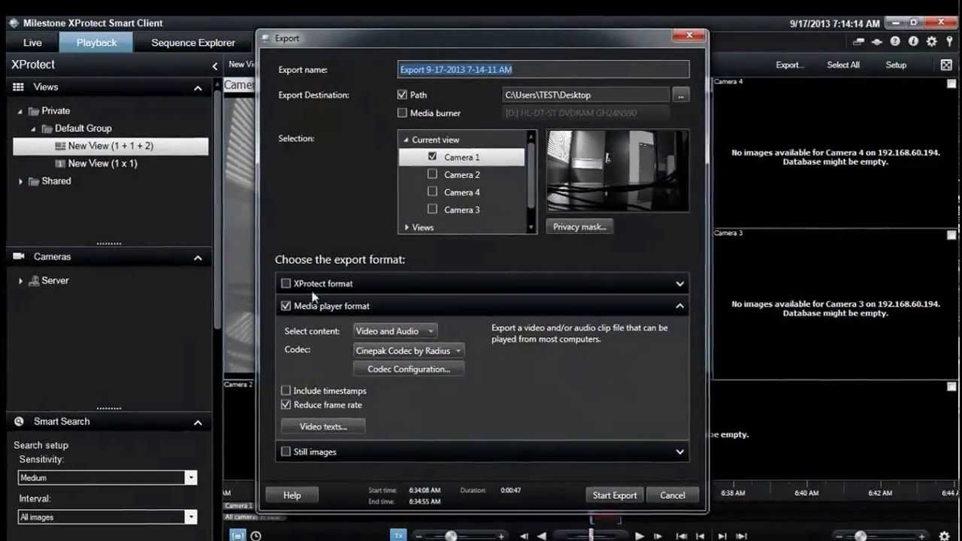Expand the Still images section chevron
Viewport: 962px width, 541px height.
[679, 452]
